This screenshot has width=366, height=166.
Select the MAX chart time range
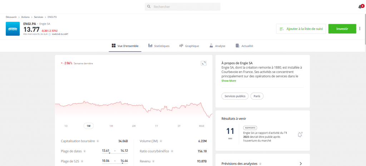point(202,126)
